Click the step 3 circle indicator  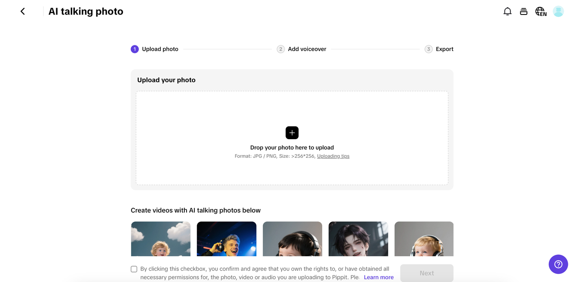click(x=428, y=49)
